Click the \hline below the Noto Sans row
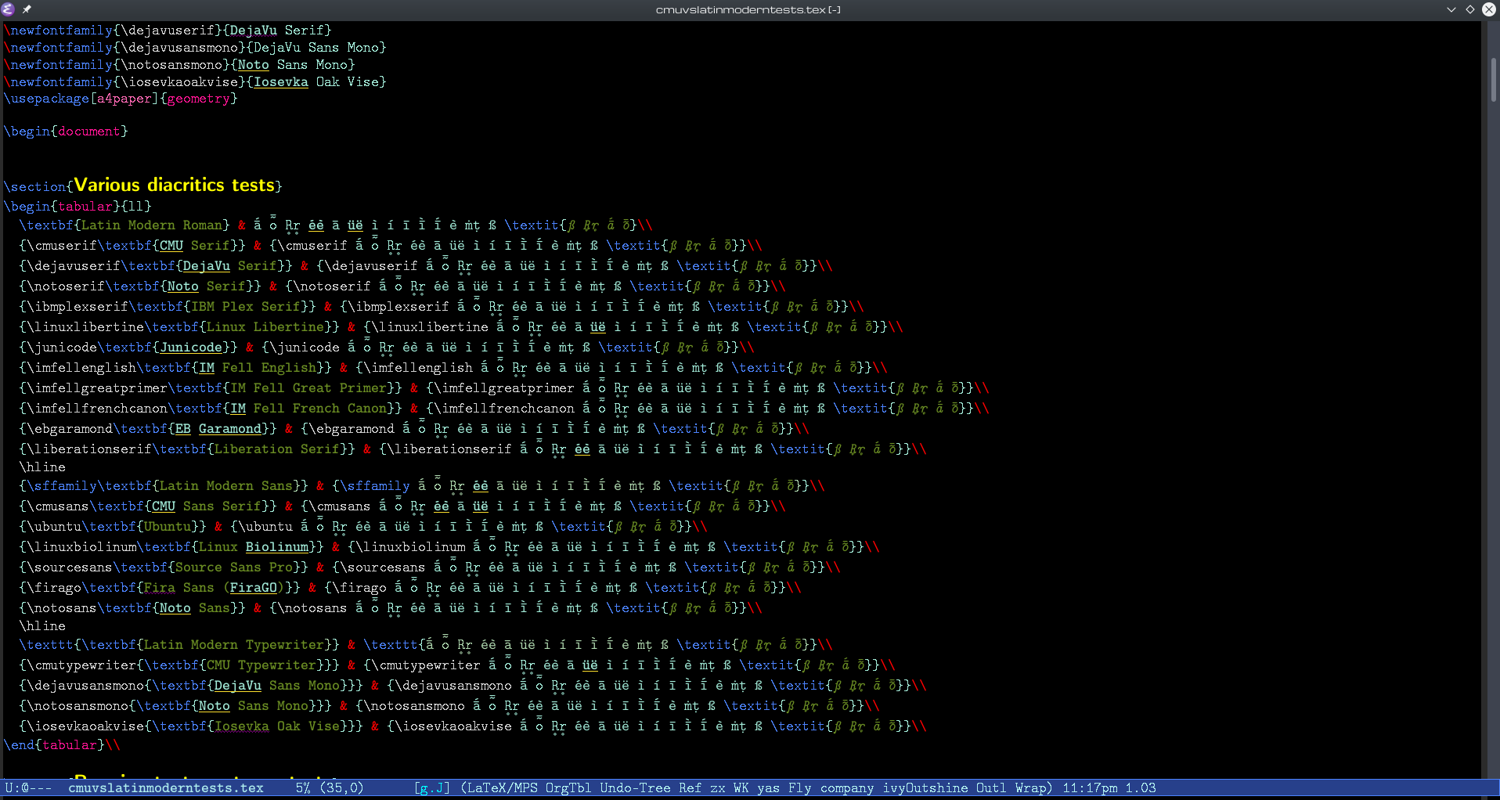Screen dimensions: 1500x800 tap(42, 626)
